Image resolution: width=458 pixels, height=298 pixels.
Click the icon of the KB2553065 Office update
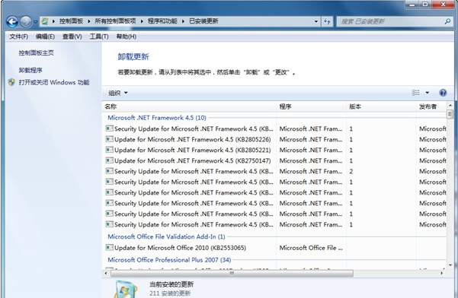click(x=109, y=247)
